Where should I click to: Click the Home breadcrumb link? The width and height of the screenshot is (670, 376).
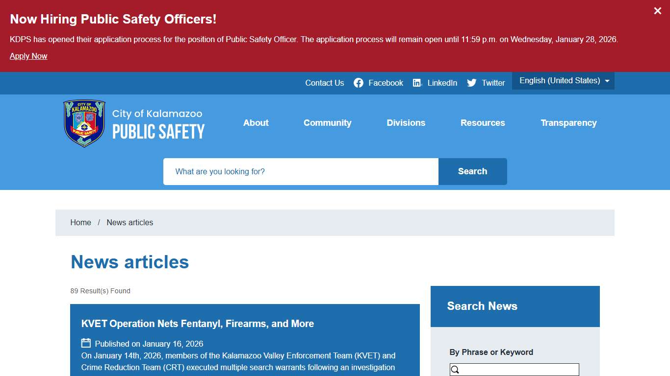tap(80, 222)
